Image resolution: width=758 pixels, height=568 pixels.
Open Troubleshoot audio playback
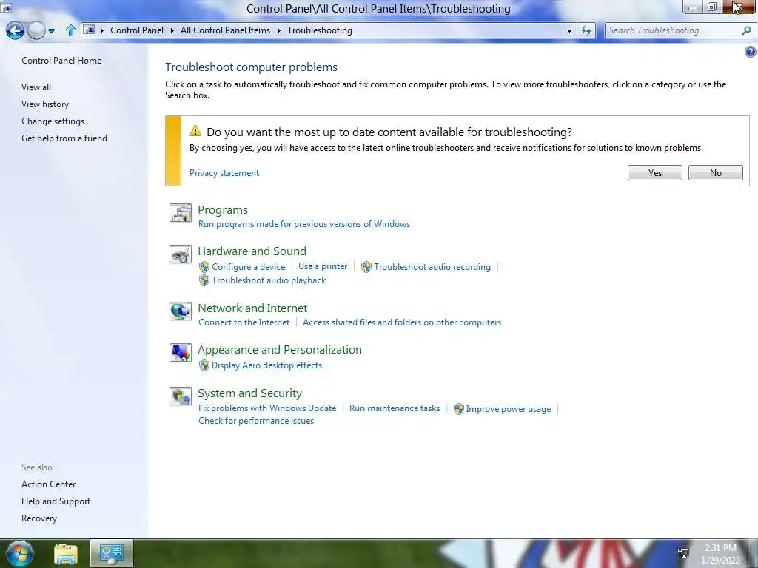[x=269, y=280]
